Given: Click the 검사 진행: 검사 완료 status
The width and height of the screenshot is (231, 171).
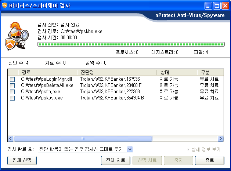Looking at the screenshot, I should [58, 25].
